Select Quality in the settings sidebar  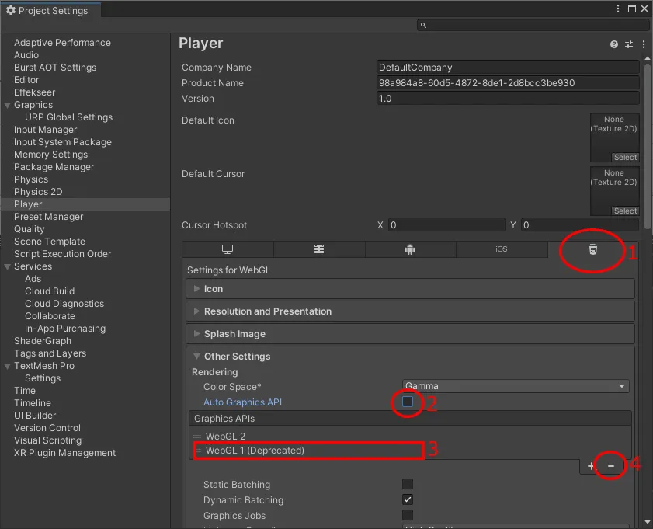tap(30, 229)
